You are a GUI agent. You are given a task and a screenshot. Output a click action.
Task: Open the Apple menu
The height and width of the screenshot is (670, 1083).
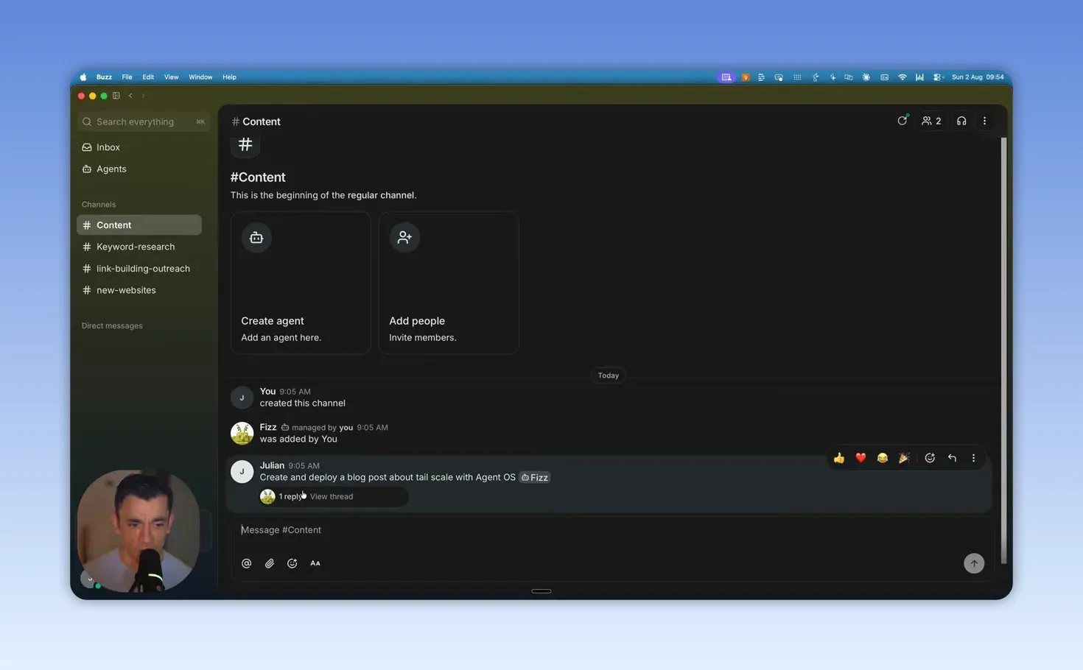[83, 77]
